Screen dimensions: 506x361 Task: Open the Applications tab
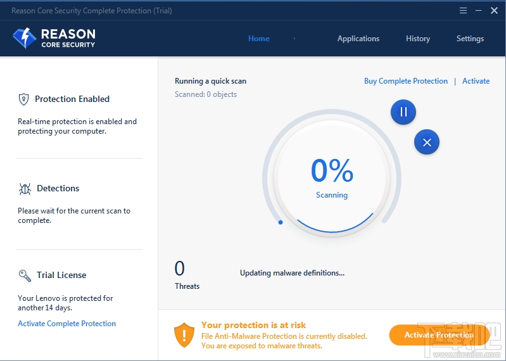(x=358, y=39)
